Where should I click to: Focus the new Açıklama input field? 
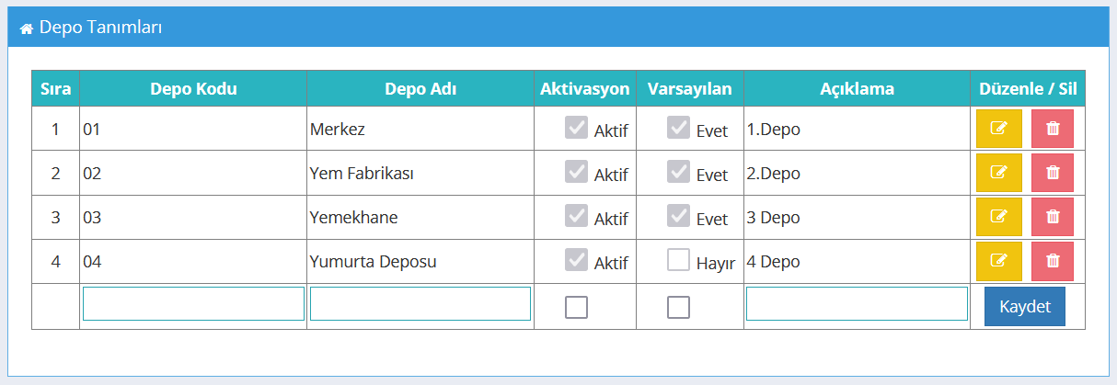tap(857, 303)
